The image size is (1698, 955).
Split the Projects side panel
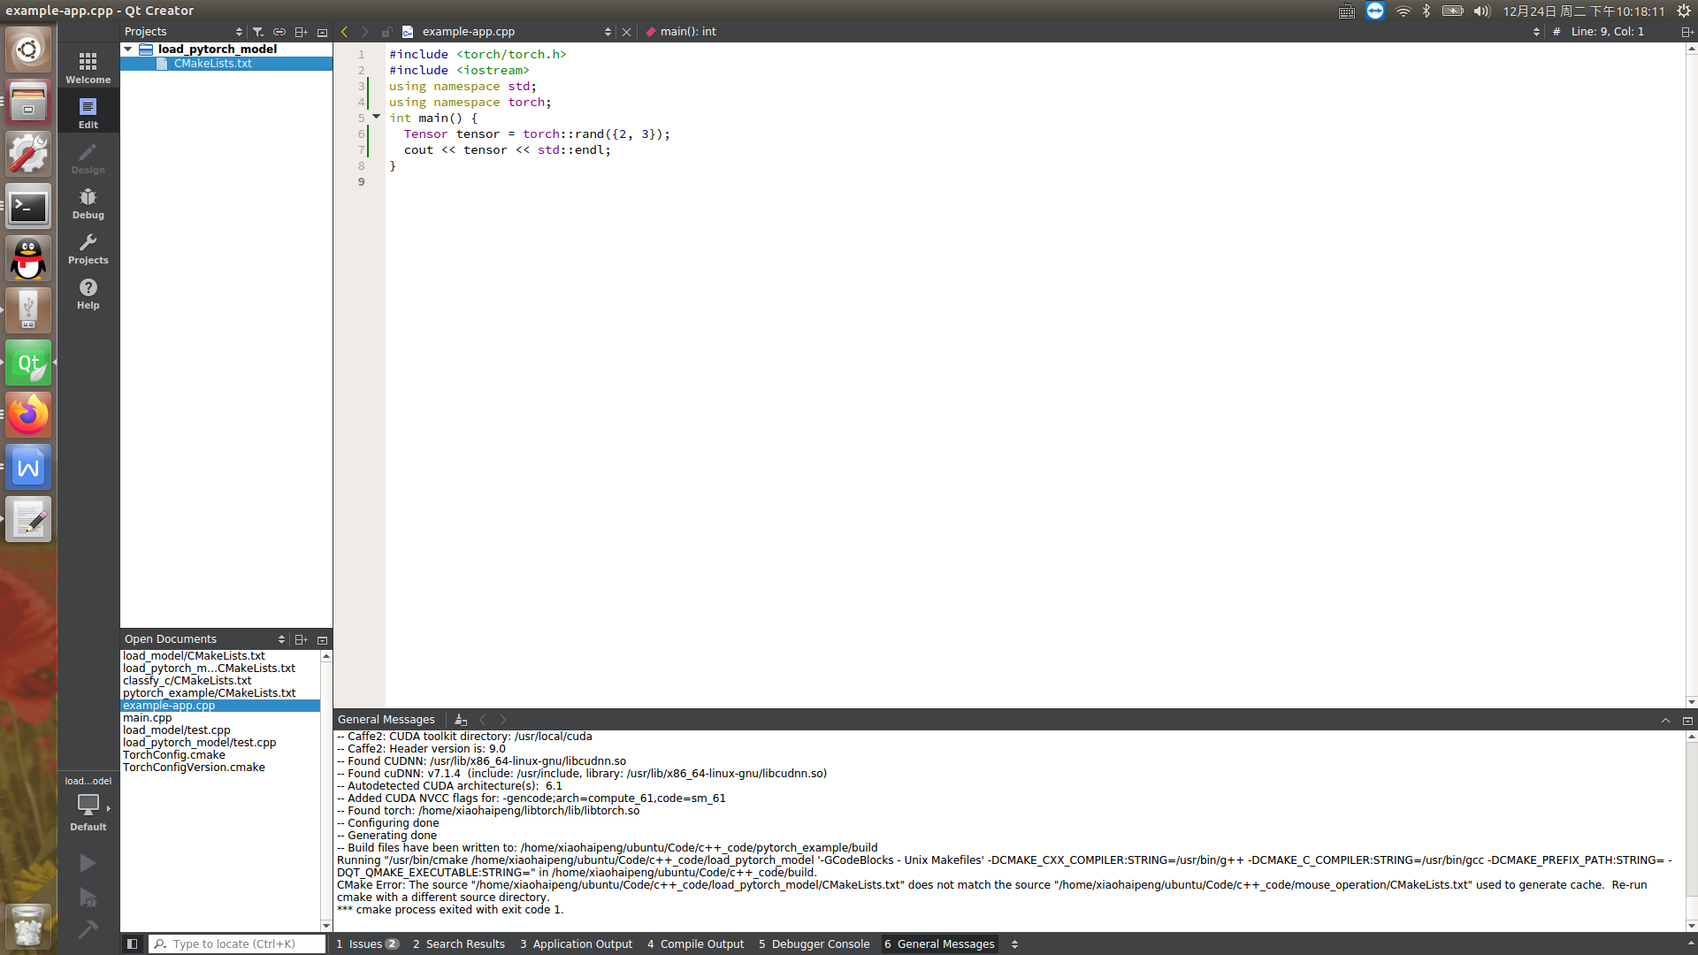[301, 32]
